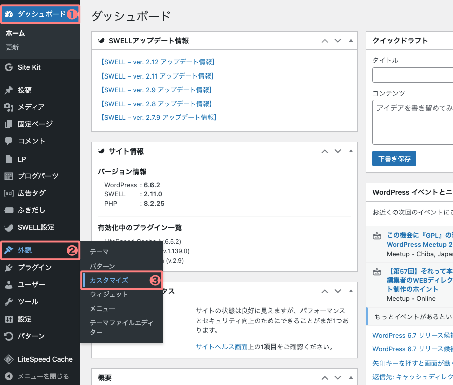Open SWELL ver. 2.12 update info link
Screen dimensions: 453x385
click(158, 62)
